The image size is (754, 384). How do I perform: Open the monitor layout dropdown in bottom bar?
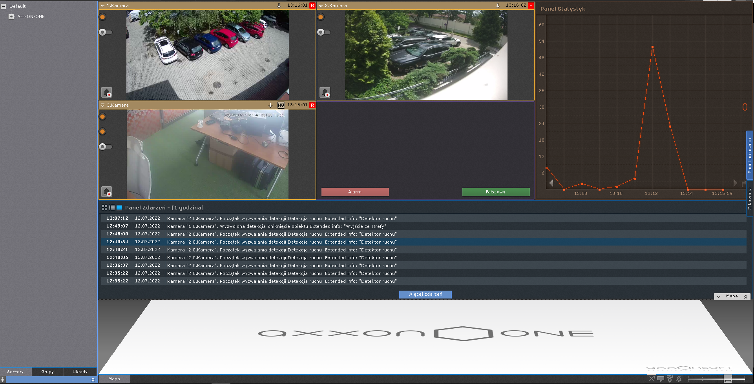tap(661, 379)
